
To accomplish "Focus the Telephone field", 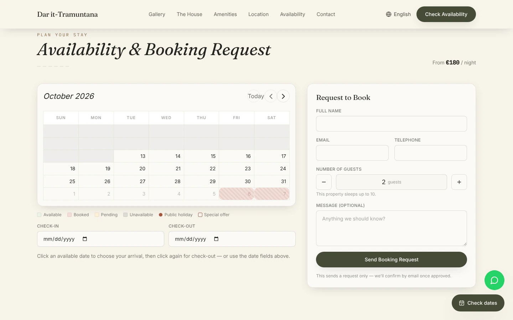I will (x=431, y=153).
